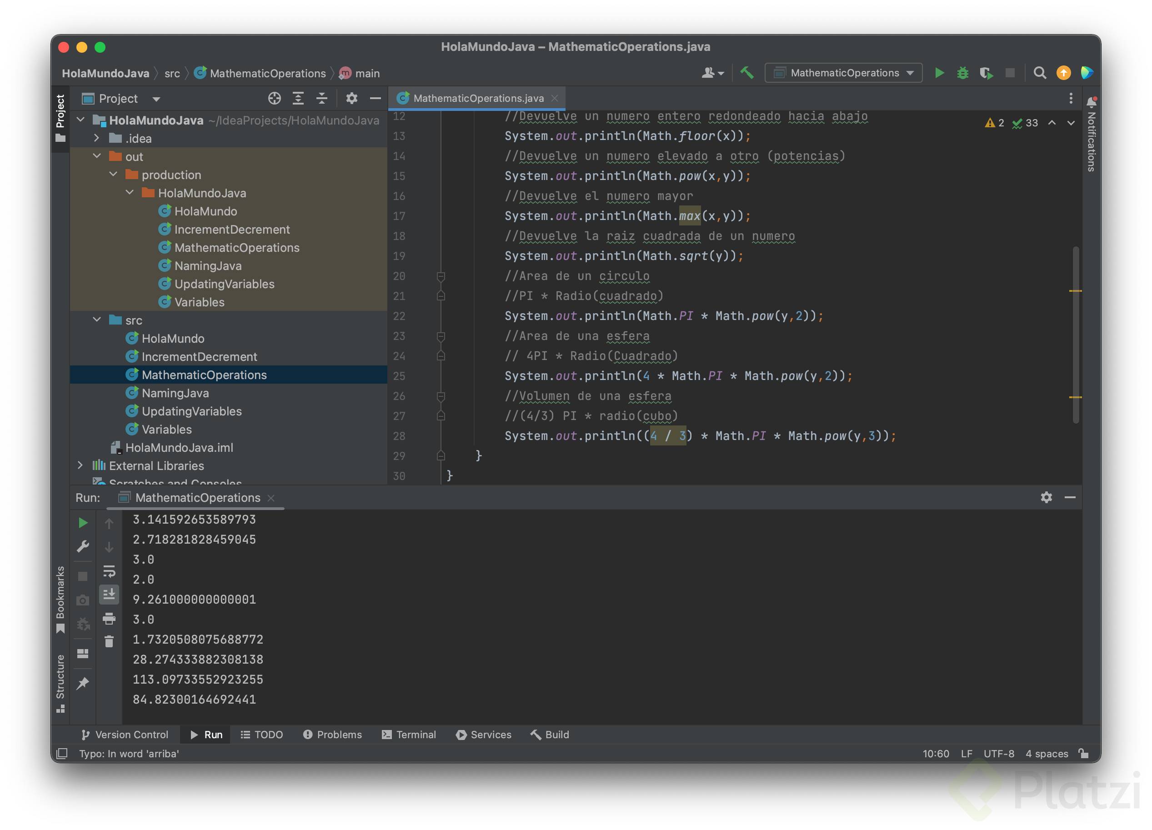This screenshot has height=830, width=1152.
Task: Print the console output with printer icon
Action: (x=109, y=618)
